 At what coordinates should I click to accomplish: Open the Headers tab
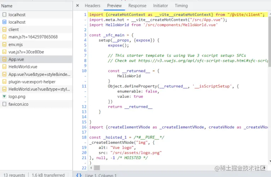point(92,6)
